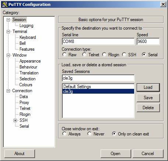Select Always close window on exit

(64, 134)
